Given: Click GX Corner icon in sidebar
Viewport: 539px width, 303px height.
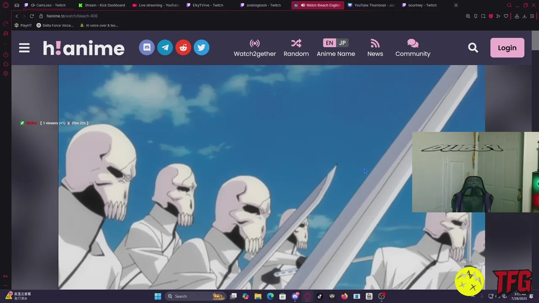Looking at the screenshot, I should pyautogui.click(x=5, y=276).
